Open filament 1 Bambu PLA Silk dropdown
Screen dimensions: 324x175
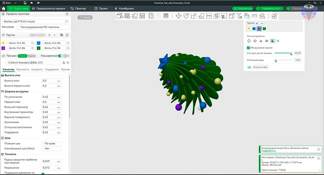[18, 43]
